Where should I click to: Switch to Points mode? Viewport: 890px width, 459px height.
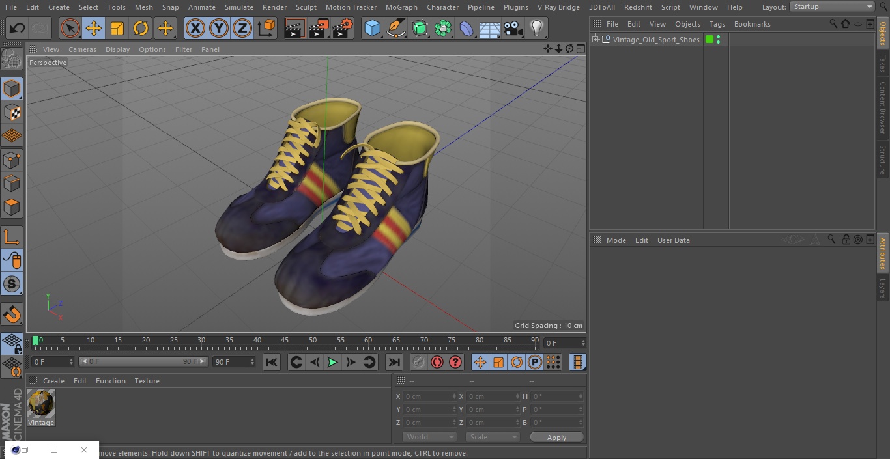[x=12, y=160]
